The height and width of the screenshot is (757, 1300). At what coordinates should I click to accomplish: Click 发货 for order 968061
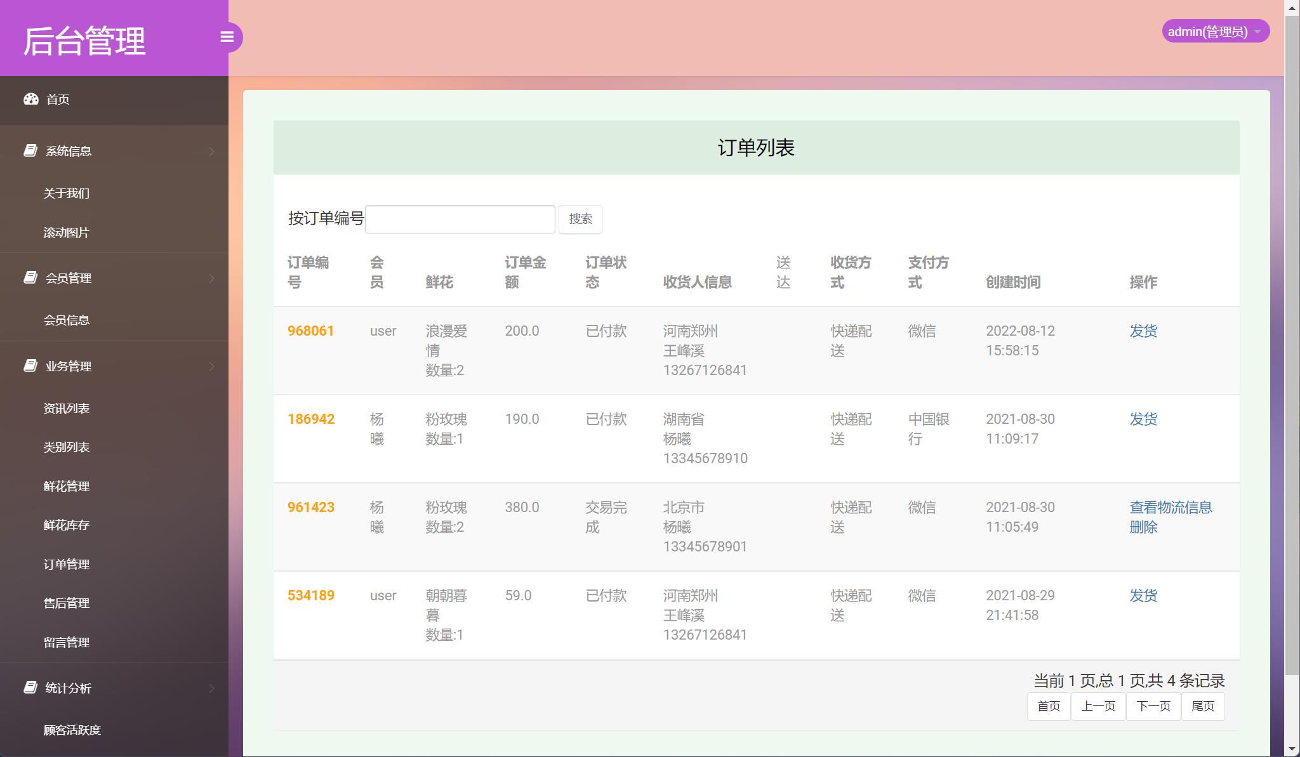tap(1143, 331)
